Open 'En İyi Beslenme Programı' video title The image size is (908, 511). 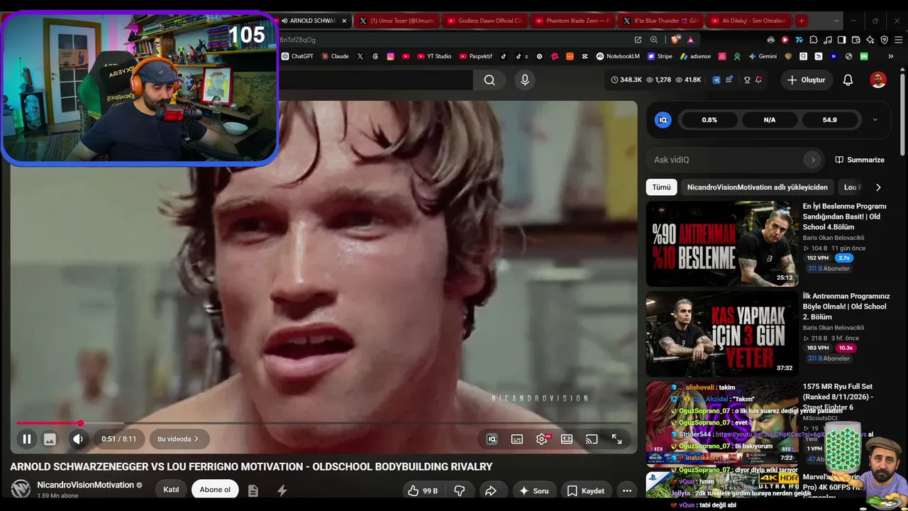[x=845, y=216]
